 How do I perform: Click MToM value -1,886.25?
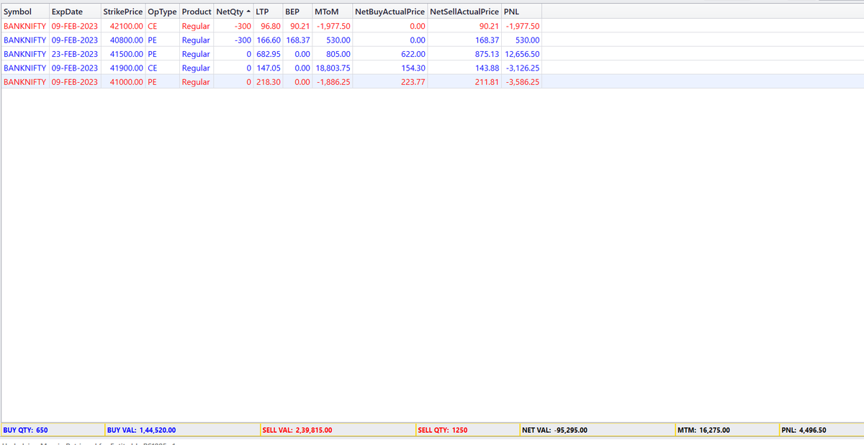point(333,82)
